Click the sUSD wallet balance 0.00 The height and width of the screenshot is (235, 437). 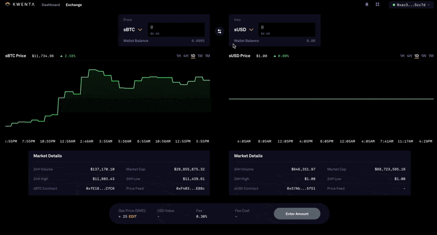(311, 40)
